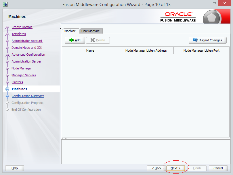The height and width of the screenshot is (175, 233).
Task: Maximize the wizard window
Action: click(214, 3)
